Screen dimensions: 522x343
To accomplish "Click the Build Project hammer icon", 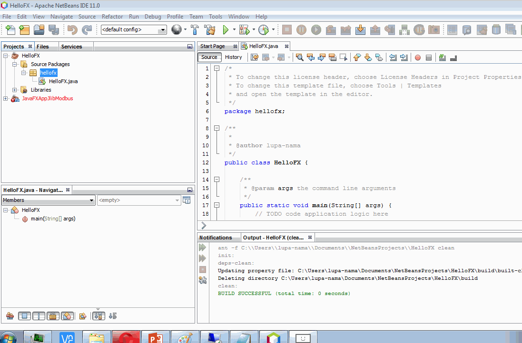I will pyautogui.click(x=195, y=30).
